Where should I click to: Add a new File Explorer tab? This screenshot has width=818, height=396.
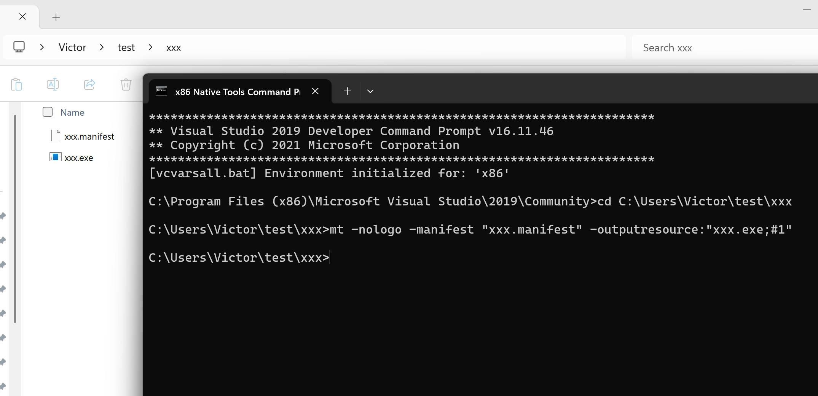(x=56, y=17)
